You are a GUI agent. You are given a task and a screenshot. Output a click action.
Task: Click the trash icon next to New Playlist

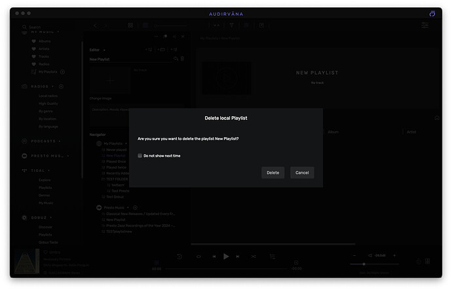pos(183,59)
